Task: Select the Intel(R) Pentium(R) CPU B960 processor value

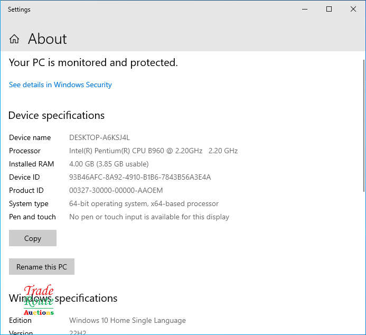Action: 153,151
